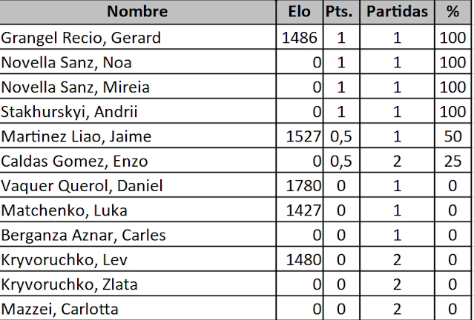Click the percentage value 25
The height and width of the screenshot is (320, 474).
452,161
